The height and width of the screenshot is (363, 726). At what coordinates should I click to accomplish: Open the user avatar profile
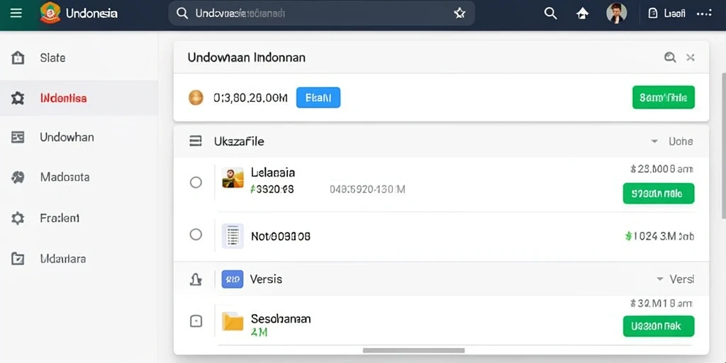point(616,13)
